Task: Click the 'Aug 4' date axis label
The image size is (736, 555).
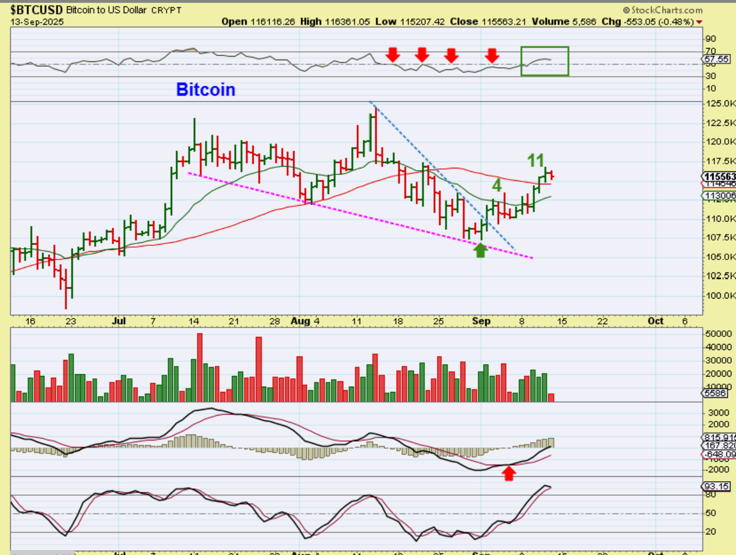Action: 306,321
